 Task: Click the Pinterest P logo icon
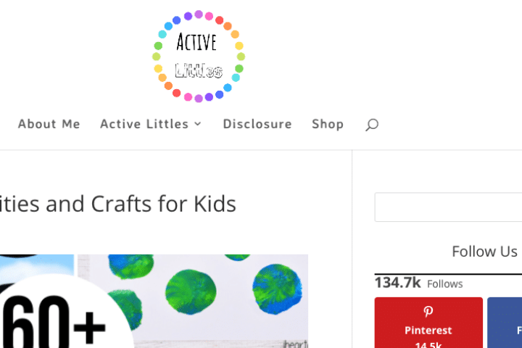click(x=428, y=311)
